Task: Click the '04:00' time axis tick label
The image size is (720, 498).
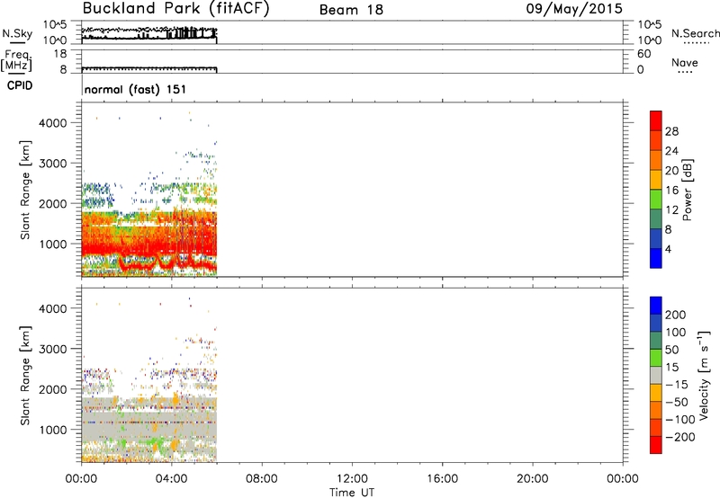Action: 171,479
